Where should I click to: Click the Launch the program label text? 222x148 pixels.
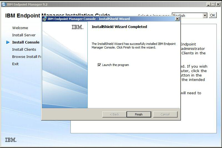point(115,65)
